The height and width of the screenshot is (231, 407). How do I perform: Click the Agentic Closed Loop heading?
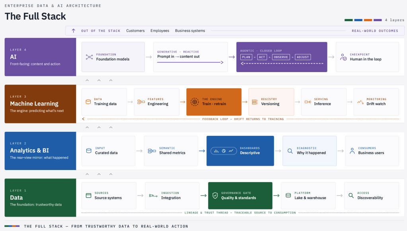(261, 51)
